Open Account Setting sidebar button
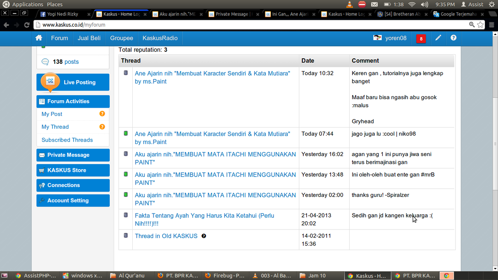This screenshot has width=498, height=280. click(x=73, y=201)
